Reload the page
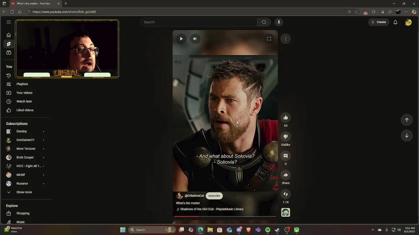 pyautogui.click(x=12, y=12)
